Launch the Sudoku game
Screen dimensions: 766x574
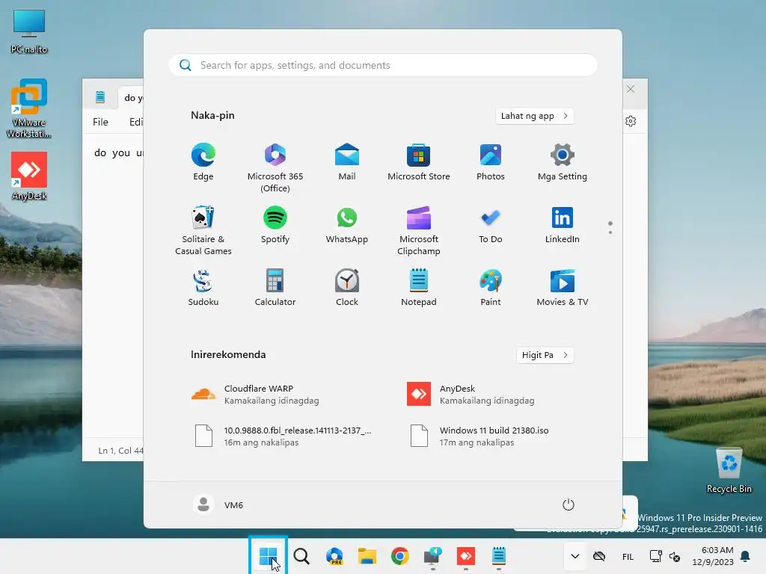coord(203,288)
